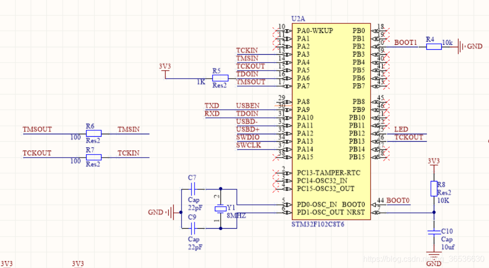Select the TMSIN label on PA4
Image resolution: width=489 pixels, height=268 pixels.
tap(247, 58)
